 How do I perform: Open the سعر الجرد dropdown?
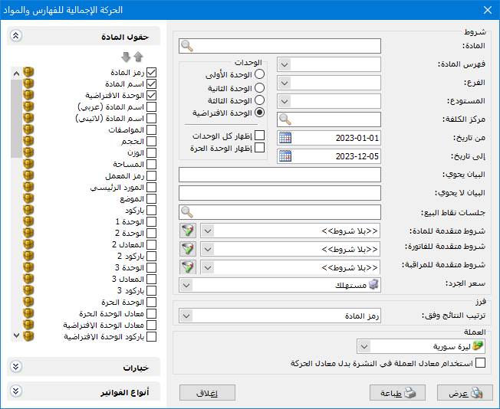(x=186, y=285)
